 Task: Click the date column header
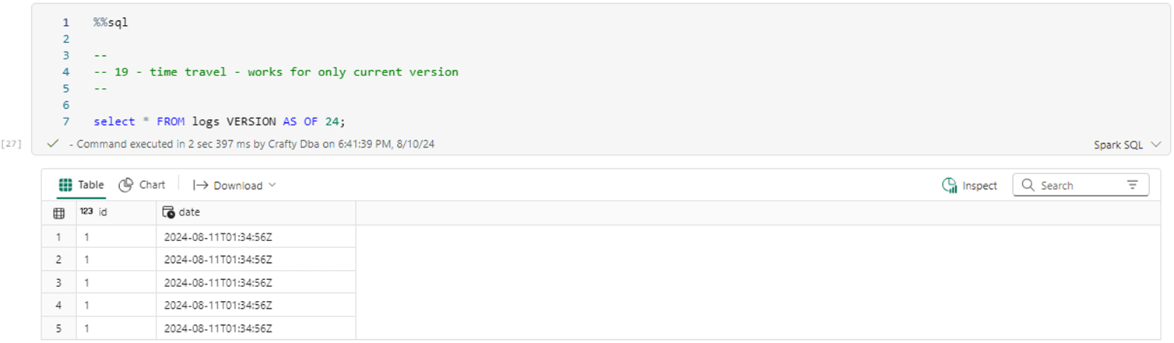click(189, 212)
